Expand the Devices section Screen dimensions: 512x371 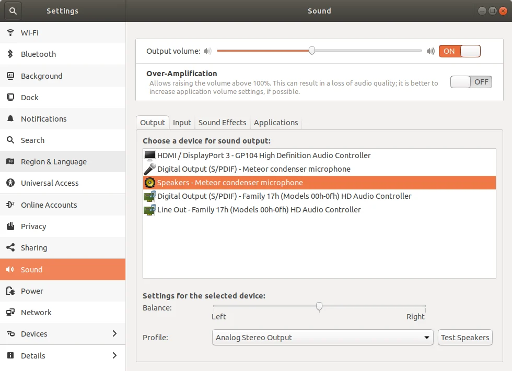tap(114, 333)
